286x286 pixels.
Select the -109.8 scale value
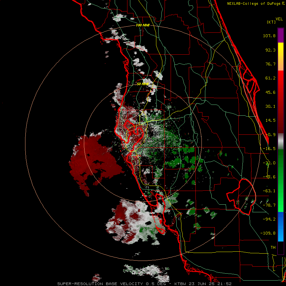268,233
